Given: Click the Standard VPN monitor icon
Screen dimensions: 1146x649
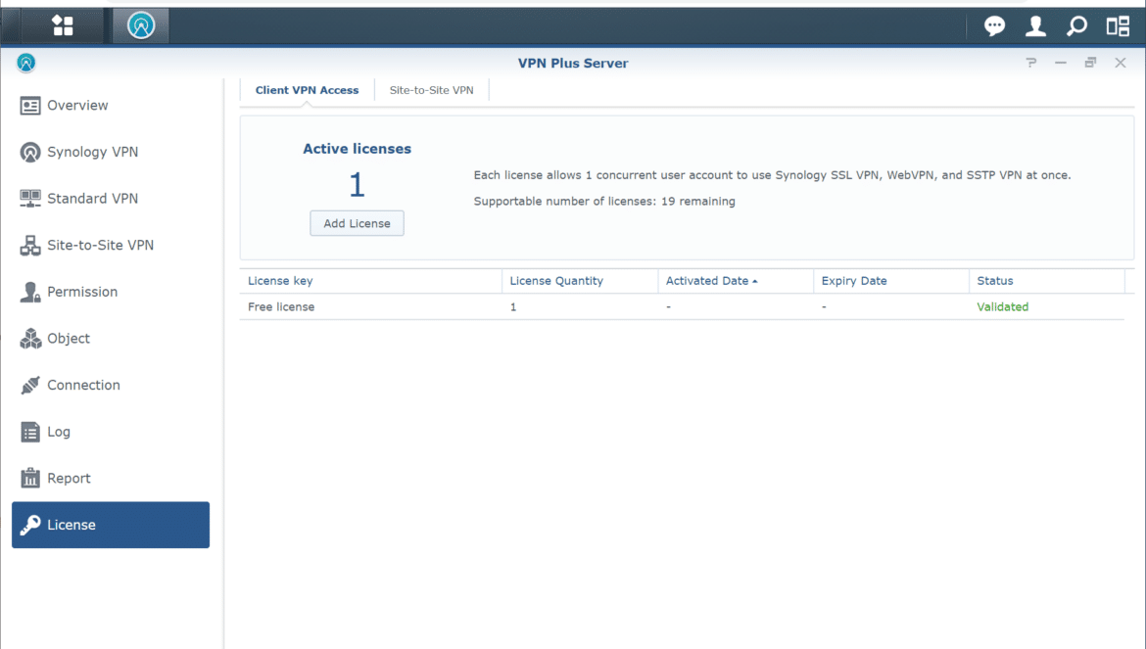Looking at the screenshot, I should click(x=30, y=199).
